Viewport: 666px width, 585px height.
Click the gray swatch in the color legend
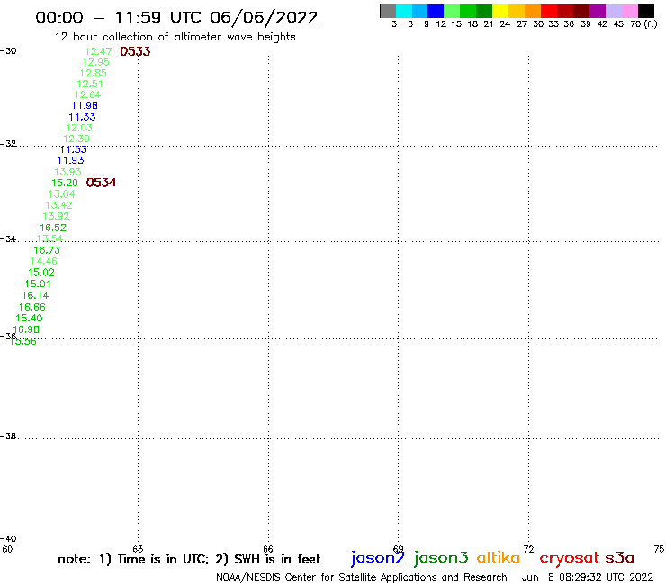pyautogui.click(x=388, y=11)
